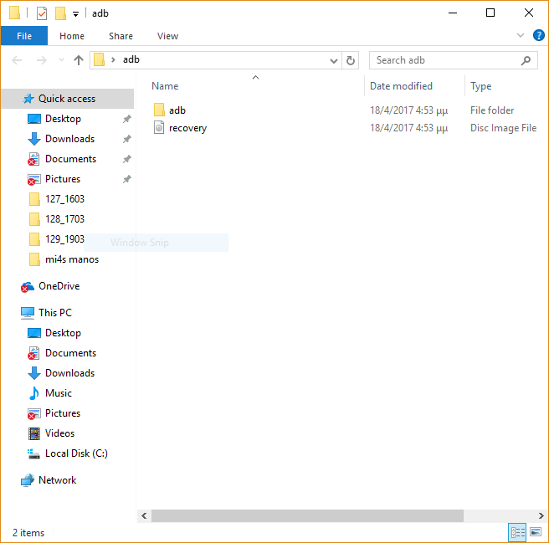This screenshot has height=543, width=549.
Task: Click the New folder icon in title bar
Action: click(60, 13)
